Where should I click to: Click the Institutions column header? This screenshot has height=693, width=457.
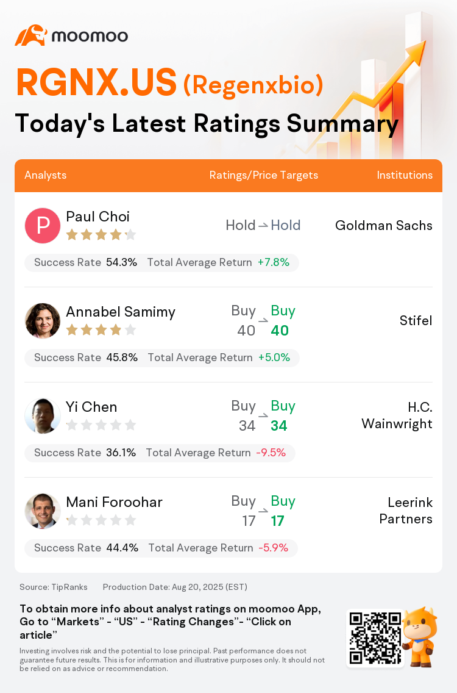(x=405, y=176)
